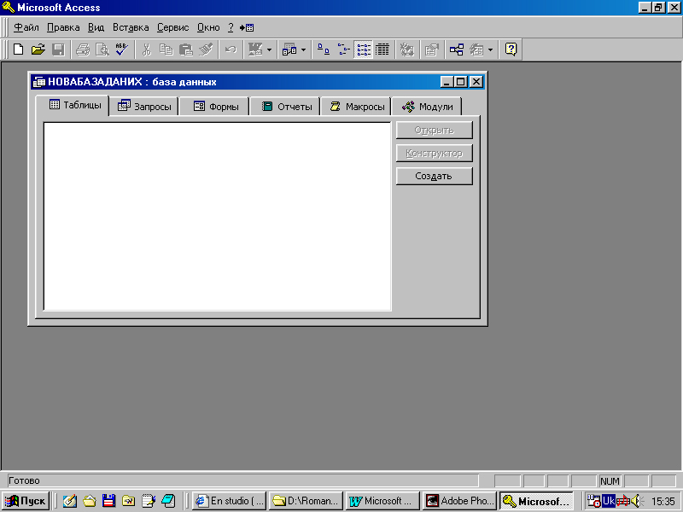Click the Properties toolbar icon
683x512 pixels.
pyautogui.click(x=431, y=49)
